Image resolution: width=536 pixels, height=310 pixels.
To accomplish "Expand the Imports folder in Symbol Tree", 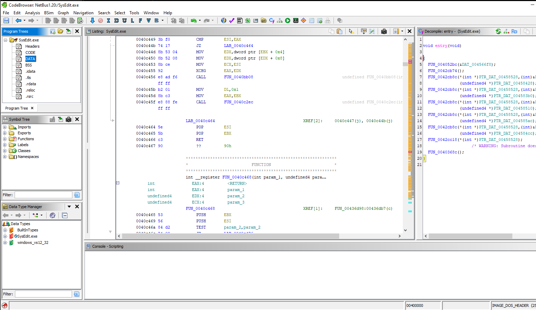I will pos(5,127).
